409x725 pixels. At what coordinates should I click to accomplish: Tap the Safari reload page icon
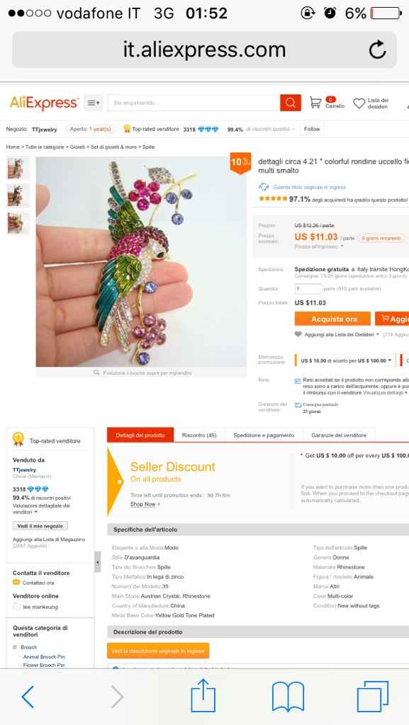pyautogui.click(x=377, y=50)
